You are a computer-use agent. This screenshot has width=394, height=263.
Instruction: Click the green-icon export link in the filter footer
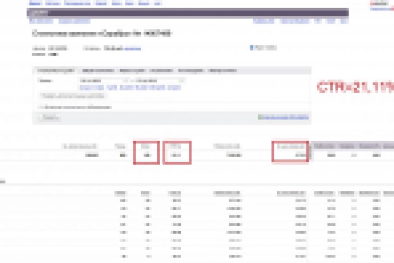[x=283, y=117]
